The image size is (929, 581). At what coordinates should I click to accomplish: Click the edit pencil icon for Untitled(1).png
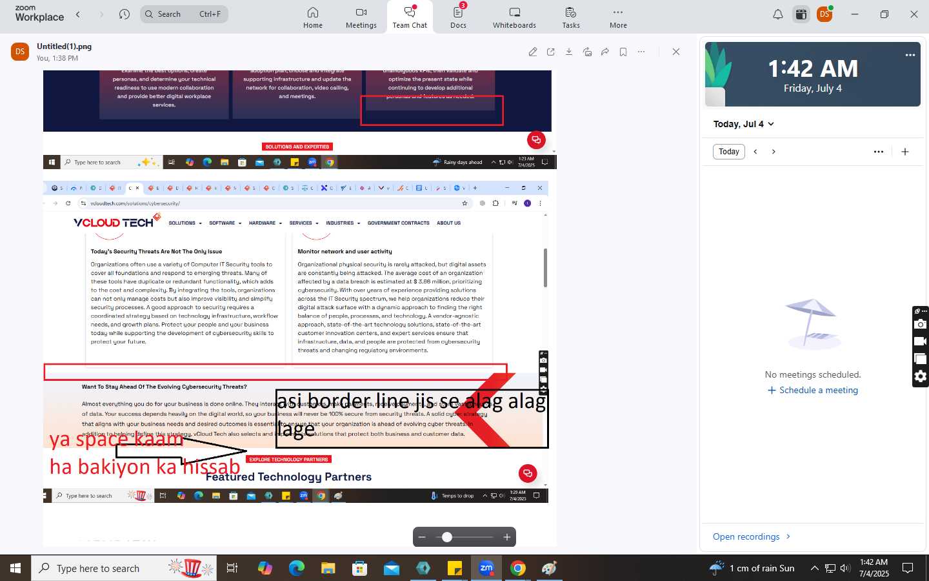pyautogui.click(x=533, y=52)
